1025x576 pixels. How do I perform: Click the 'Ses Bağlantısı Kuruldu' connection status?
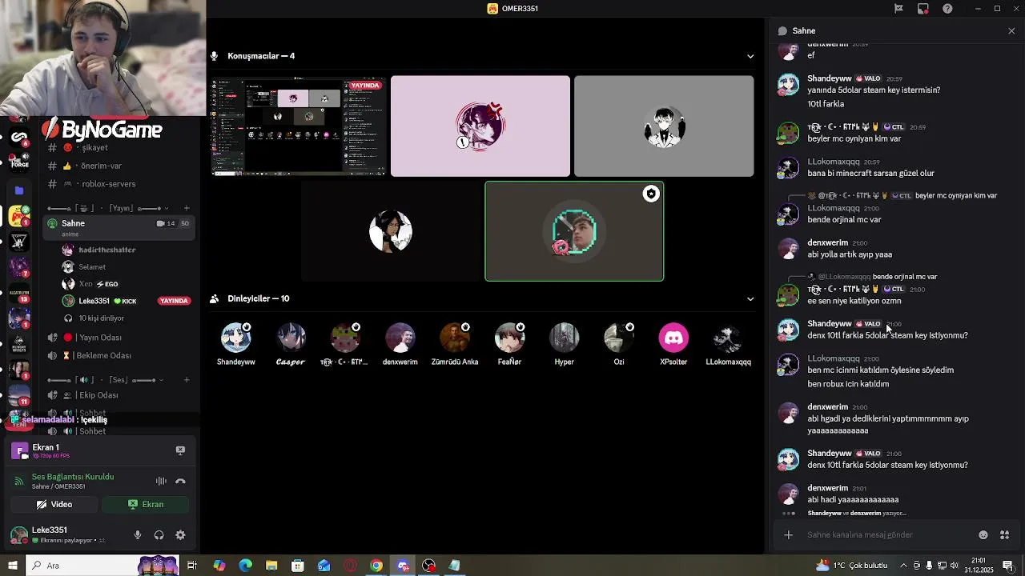(x=73, y=477)
